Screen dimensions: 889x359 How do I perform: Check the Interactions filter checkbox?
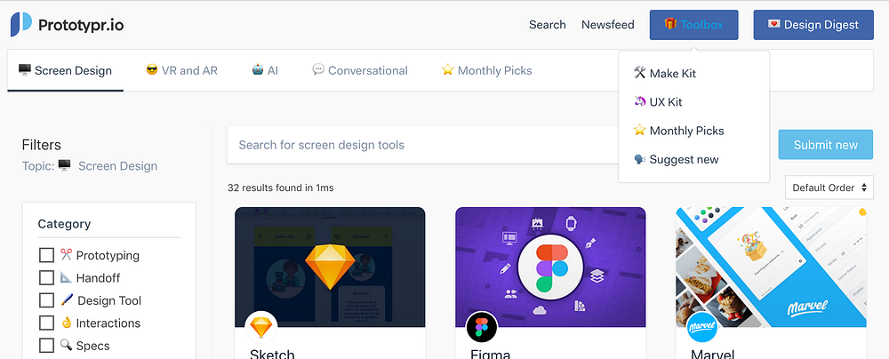[46, 323]
